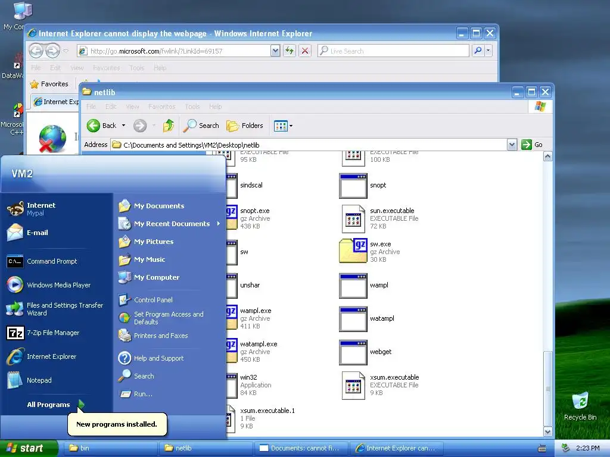Screen dimensions: 610x457
Task: Select the file named snopt.exe
Action: click(255, 211)
